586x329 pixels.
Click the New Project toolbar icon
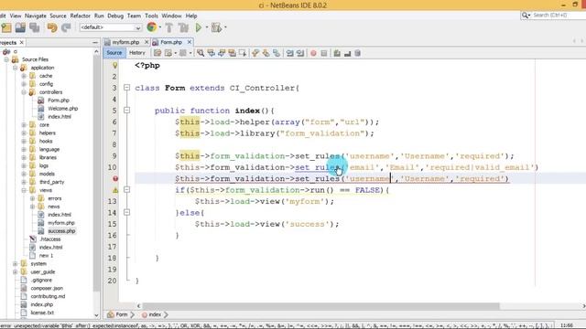click(x=6, y=27)
